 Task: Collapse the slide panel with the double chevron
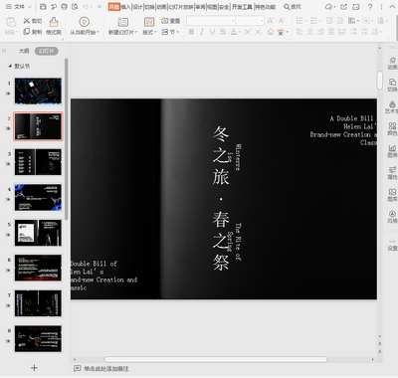pyautogui.click(x=4, y=51)
